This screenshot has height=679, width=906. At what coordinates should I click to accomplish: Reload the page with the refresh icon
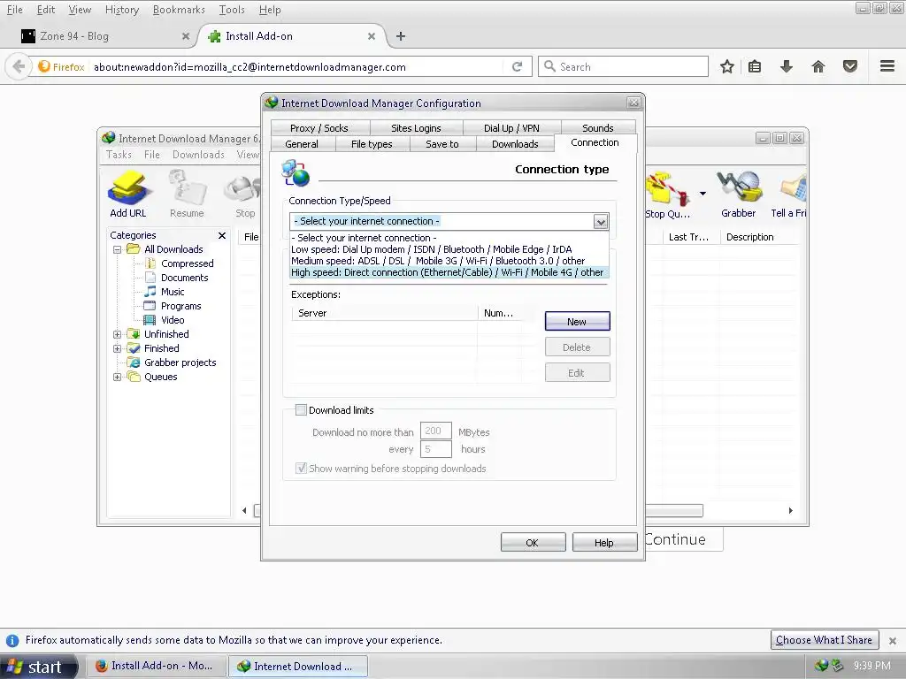tap(517, 66)
